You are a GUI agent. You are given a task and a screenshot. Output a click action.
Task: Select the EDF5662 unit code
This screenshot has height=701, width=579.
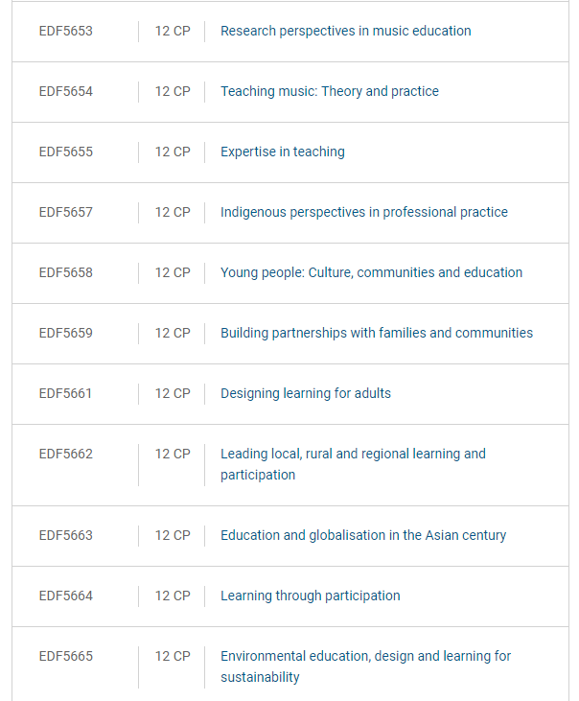pos(66,454)
